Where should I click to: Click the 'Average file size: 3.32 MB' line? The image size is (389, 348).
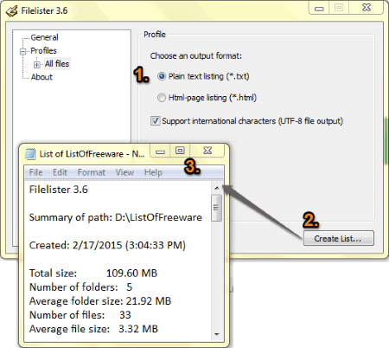point(93,329)
